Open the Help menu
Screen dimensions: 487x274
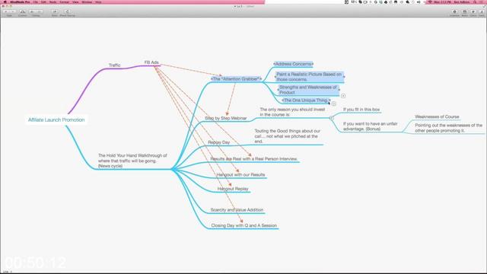[x=98, y=2]
